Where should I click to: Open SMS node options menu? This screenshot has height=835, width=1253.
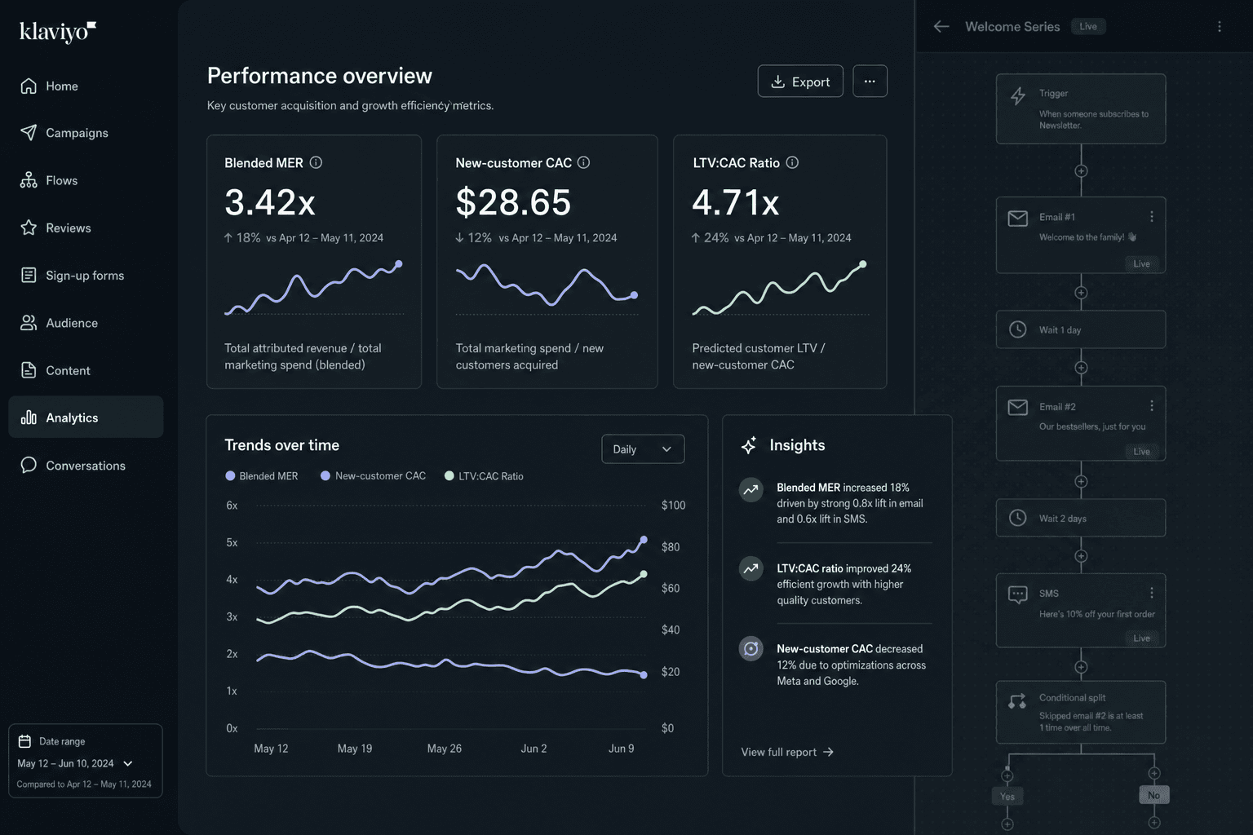pyautogui.click(x=1152, y=593)
